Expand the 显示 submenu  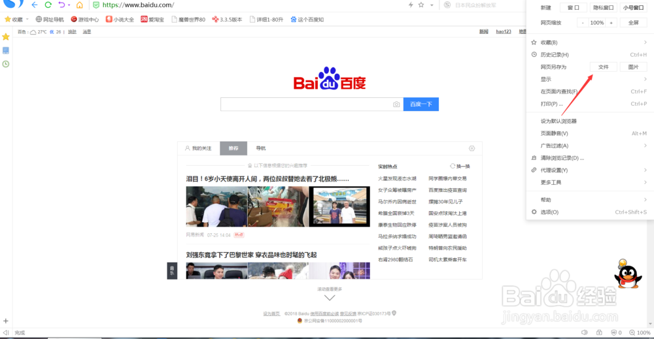589,79
